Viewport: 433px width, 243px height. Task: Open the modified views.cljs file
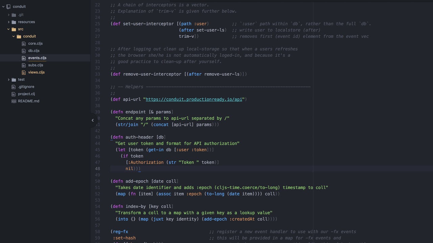[x=36, y=72]
